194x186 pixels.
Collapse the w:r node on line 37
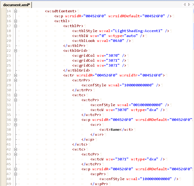(x=15, y=125)
